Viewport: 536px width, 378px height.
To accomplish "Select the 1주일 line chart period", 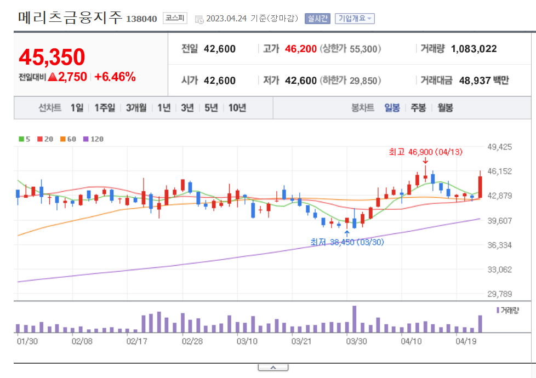I will [x=105, y=108].
